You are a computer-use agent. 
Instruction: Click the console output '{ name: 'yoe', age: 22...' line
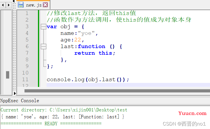(x=62, y=117)
